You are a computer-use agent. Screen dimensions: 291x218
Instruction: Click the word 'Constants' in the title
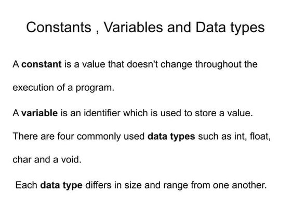[59, 28]
